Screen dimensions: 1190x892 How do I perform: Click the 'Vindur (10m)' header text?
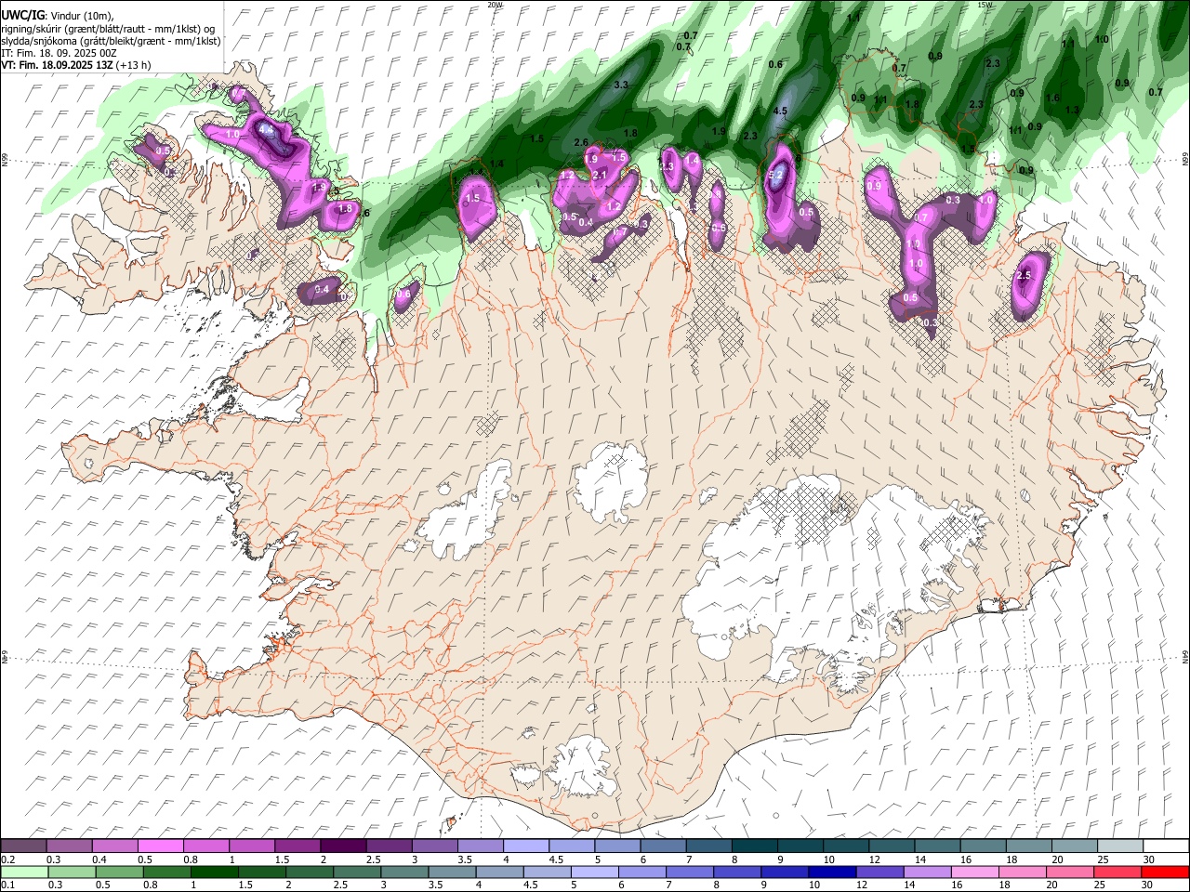(x=80, y=16)
